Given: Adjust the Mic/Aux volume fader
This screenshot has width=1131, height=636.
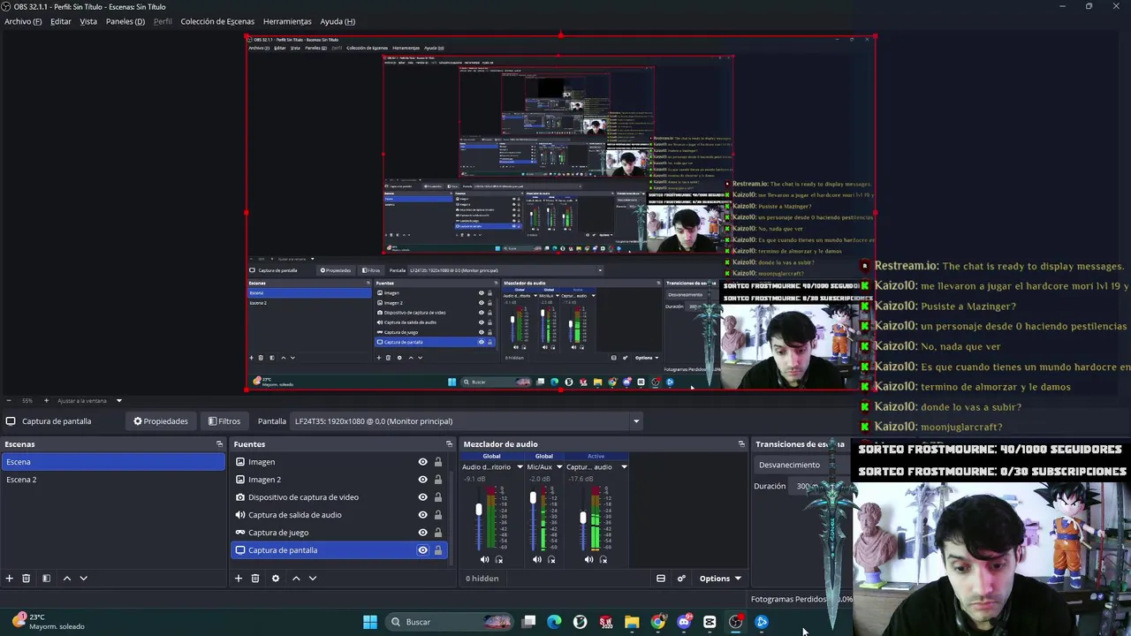Looking at the screenshot, I should coord(533,499).
